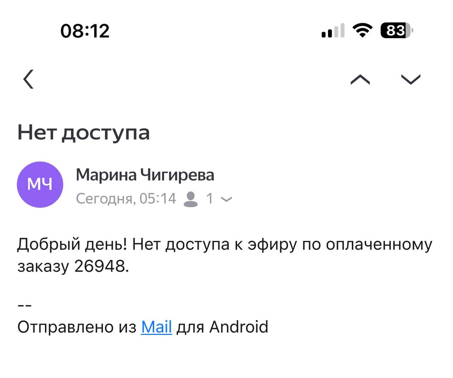Tap sender name Марина Чигирева
The width and height of the screenshot is (453, 378).
click(x=145, y=175)
